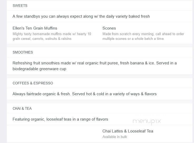Screen dimensions: 194x143
Task: Click the Ellen's Ten Grain Muffins title
Action: [35, 28]
